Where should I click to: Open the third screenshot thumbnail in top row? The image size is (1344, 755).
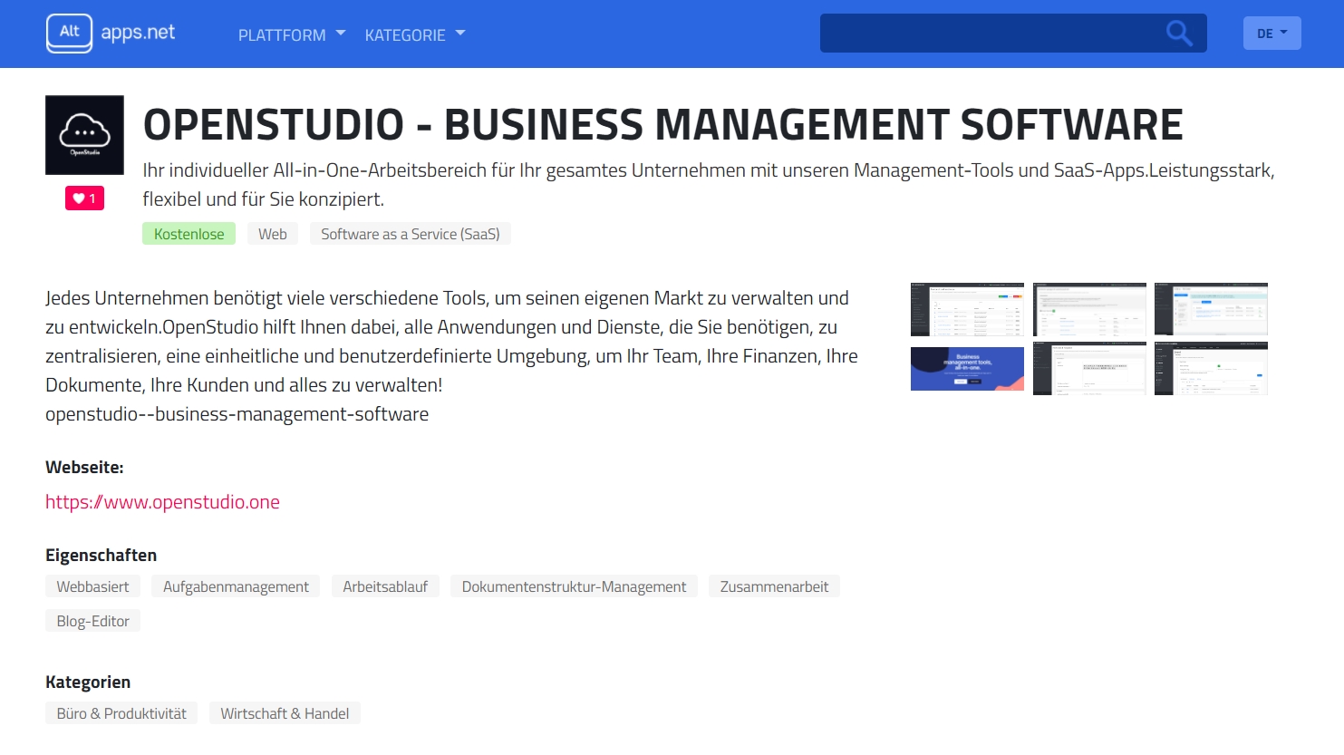pos(1211,309)
